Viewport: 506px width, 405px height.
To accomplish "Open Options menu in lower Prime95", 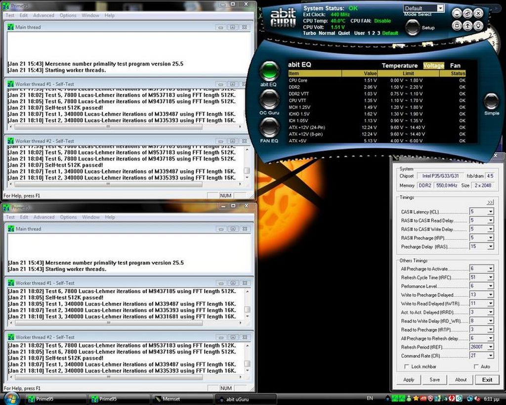I will (68, 217).
